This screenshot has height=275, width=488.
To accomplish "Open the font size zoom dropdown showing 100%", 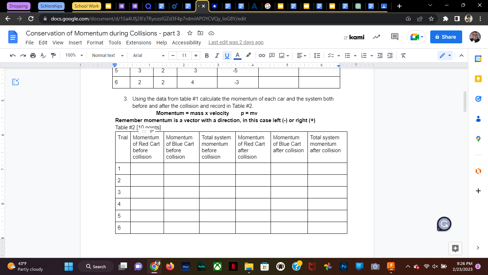I will tap(74, 56).
